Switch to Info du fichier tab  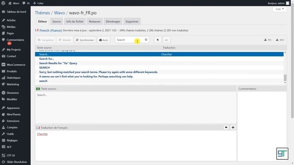coord(74,22)
